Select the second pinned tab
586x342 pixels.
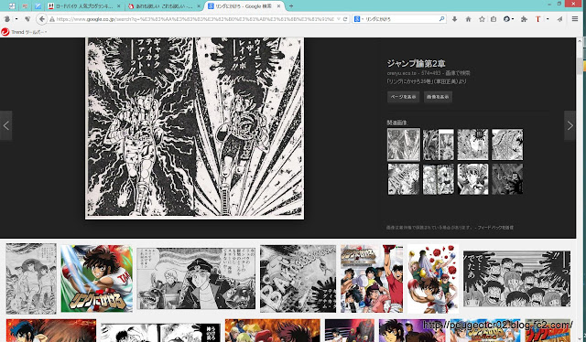[25, 6]
